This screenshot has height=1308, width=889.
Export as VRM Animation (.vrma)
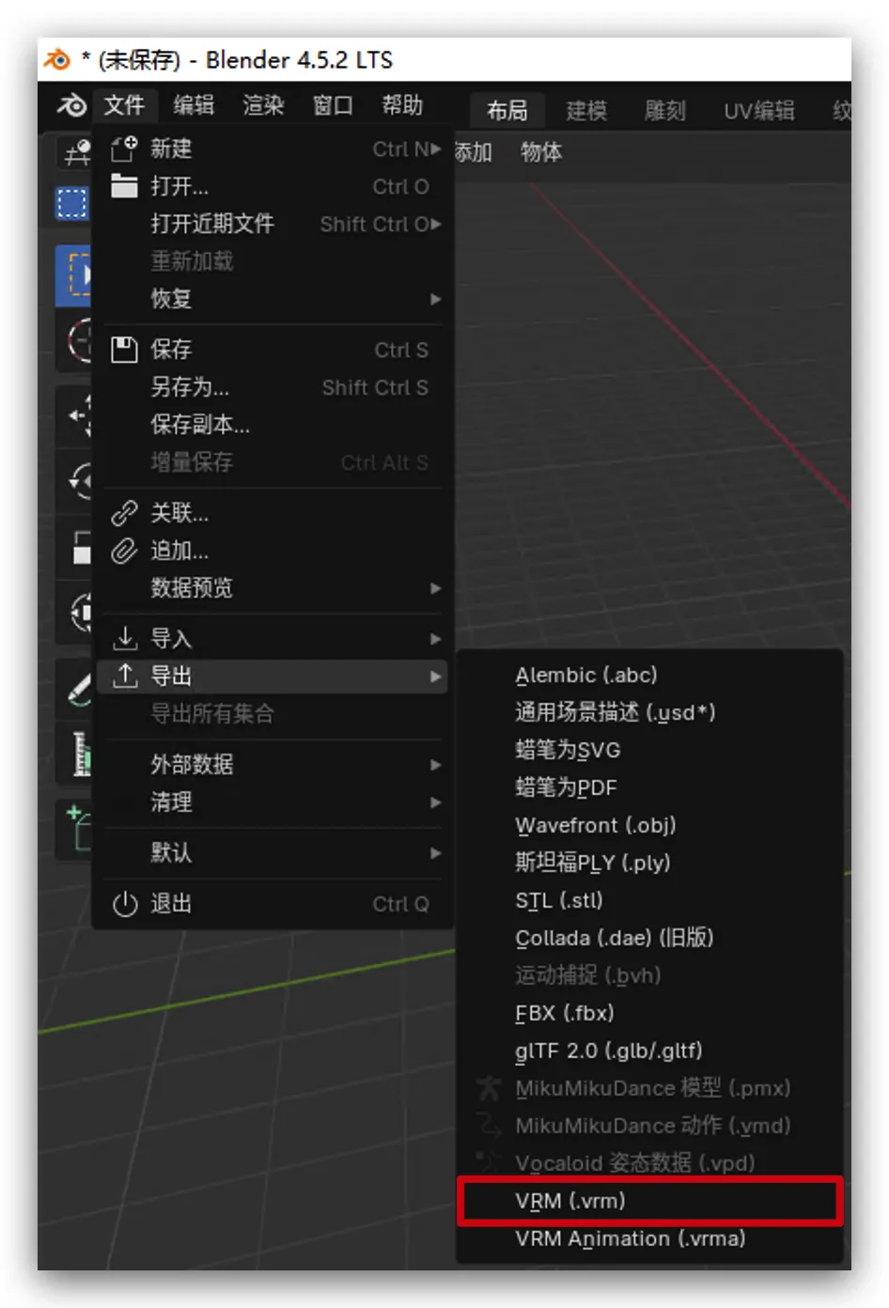tap(649, 1239)
